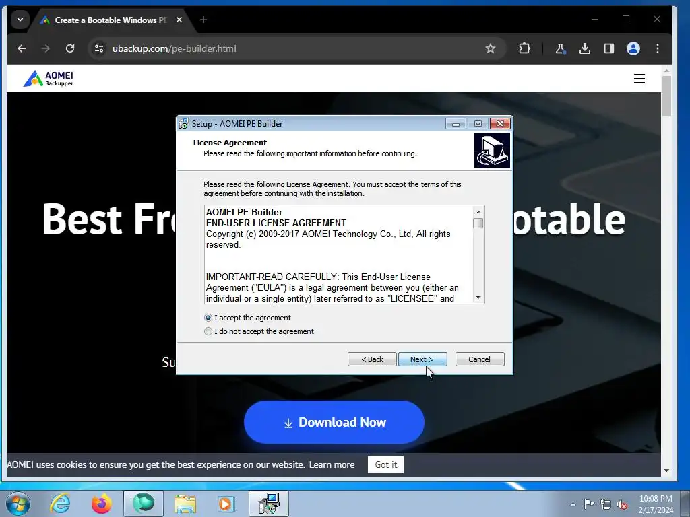Open Action Center flag icon

point(589,504)
